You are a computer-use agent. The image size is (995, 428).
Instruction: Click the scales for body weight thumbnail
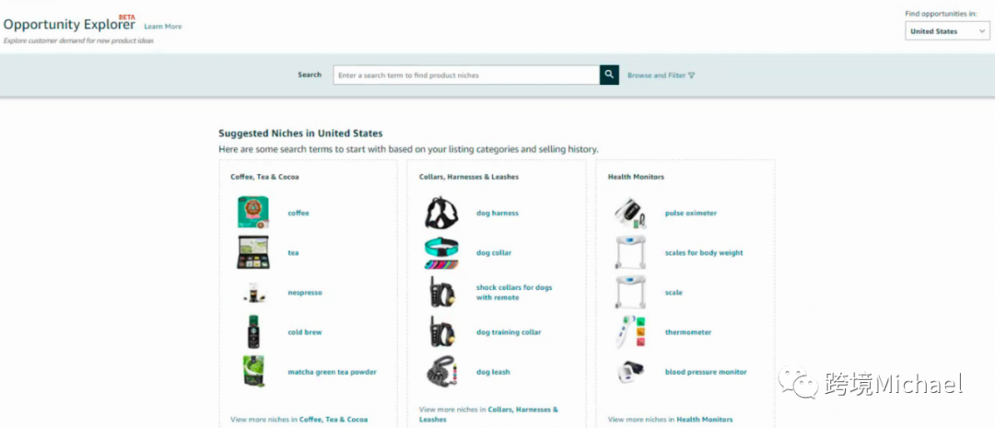[x=631, y=252]
